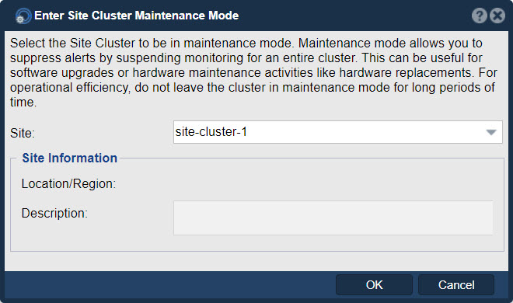Click the Description label
This screenshot has width=513, height=303.
pyautogui.click(x=54, y=214)
